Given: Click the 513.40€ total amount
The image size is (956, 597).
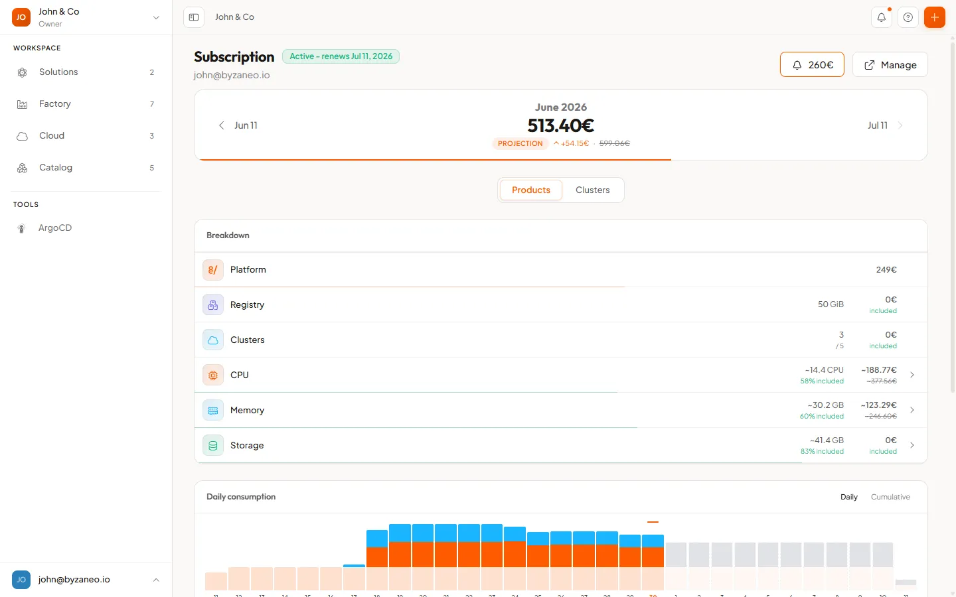Looking at the screenshot, I should pos(561,125).
